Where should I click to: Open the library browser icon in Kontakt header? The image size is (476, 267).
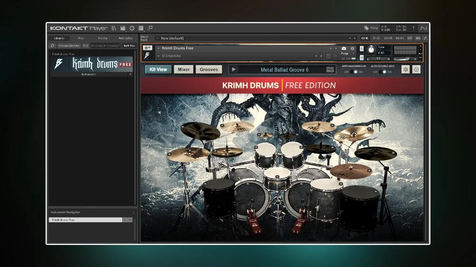click(x=114, y=28)
